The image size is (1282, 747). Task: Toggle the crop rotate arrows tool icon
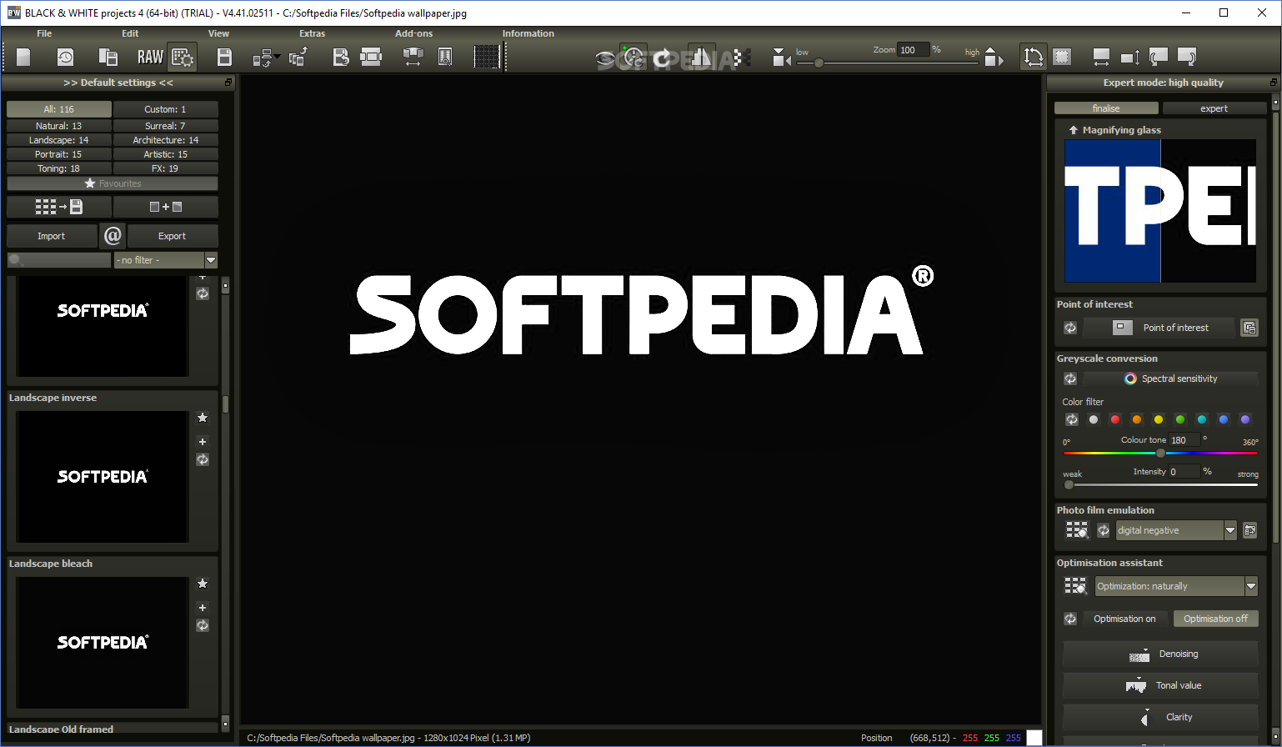coord(1034,57)
